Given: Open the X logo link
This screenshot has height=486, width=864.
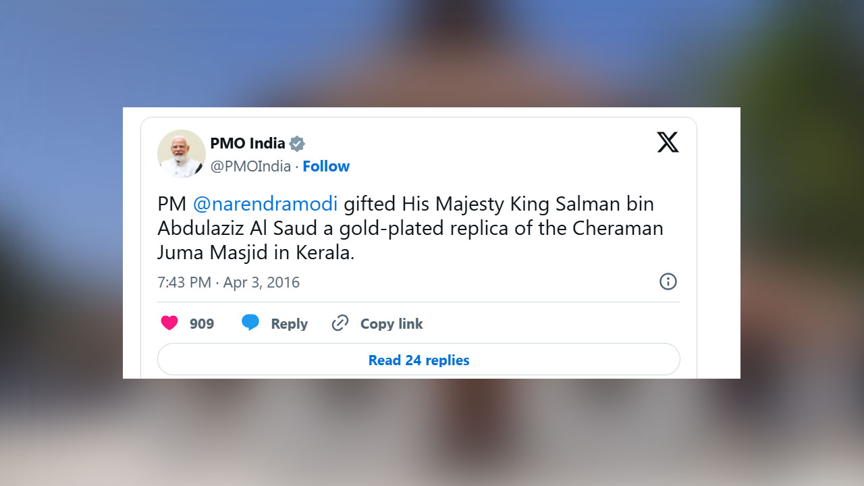Looking at the screenshot, I should point(668,142).
